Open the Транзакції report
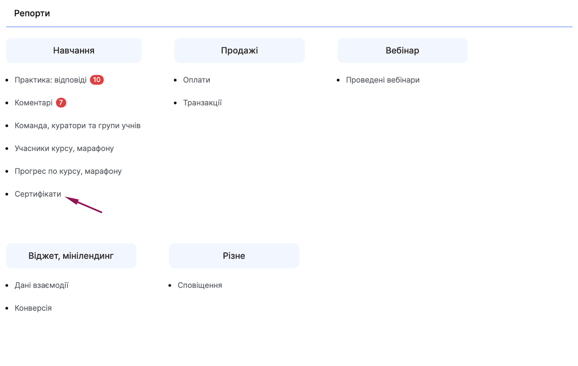The image size is (578, 366). click(202, 103)
